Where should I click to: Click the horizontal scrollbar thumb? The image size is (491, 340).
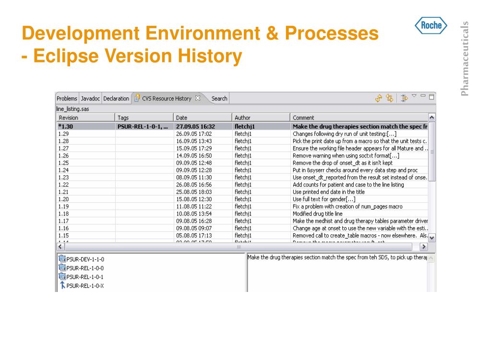239,247
